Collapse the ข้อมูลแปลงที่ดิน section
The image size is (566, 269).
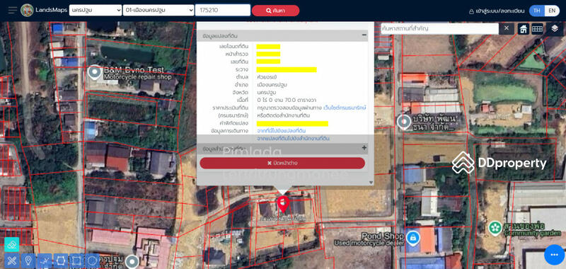(x=364, y=35)
